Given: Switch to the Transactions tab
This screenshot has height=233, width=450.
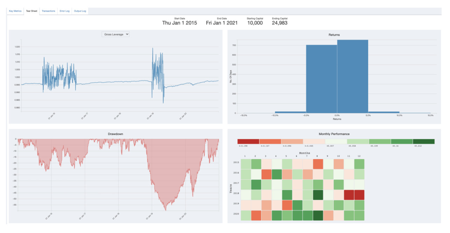Looking at the screenshot, I should click(48, 11).
